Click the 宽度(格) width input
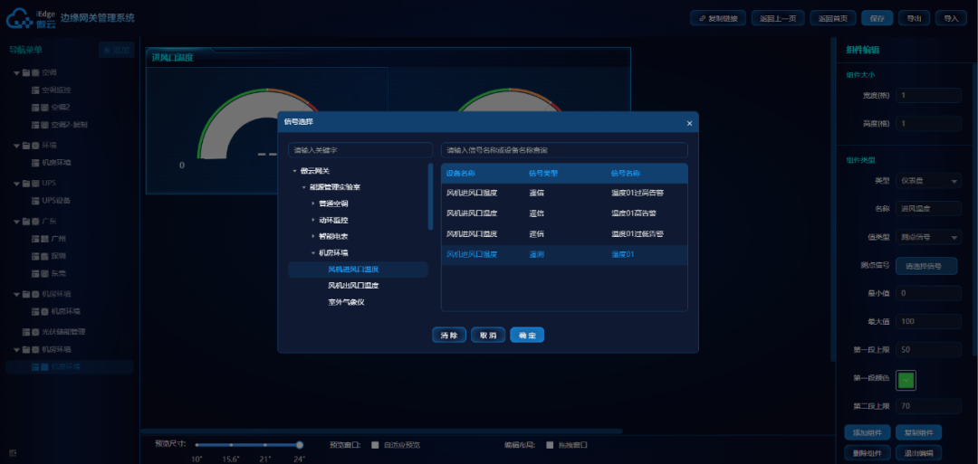 click(x=929, y=95)
